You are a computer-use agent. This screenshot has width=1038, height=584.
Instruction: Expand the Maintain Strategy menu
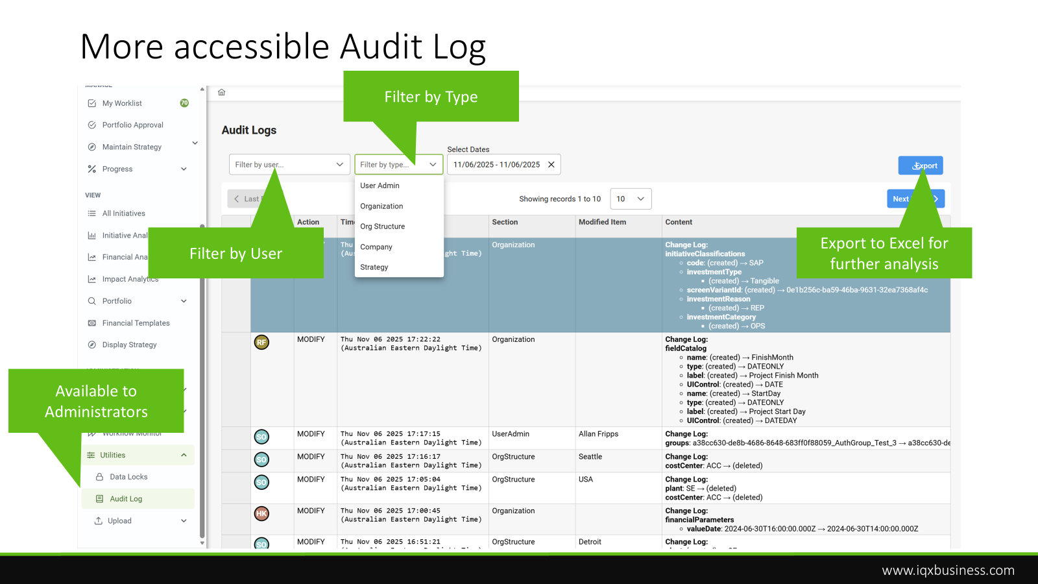[x=195, y=143]
